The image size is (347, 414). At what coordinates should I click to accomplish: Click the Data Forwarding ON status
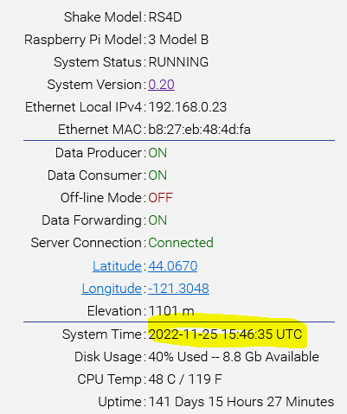pos(157,220)
